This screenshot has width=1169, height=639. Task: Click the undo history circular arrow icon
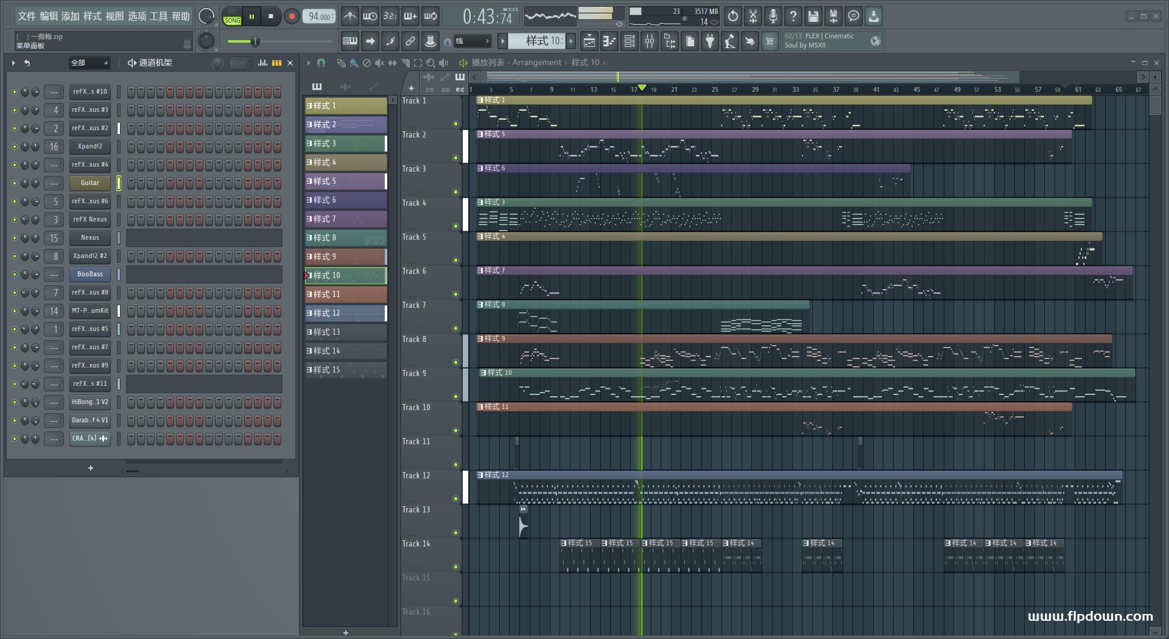click(733, 16)
